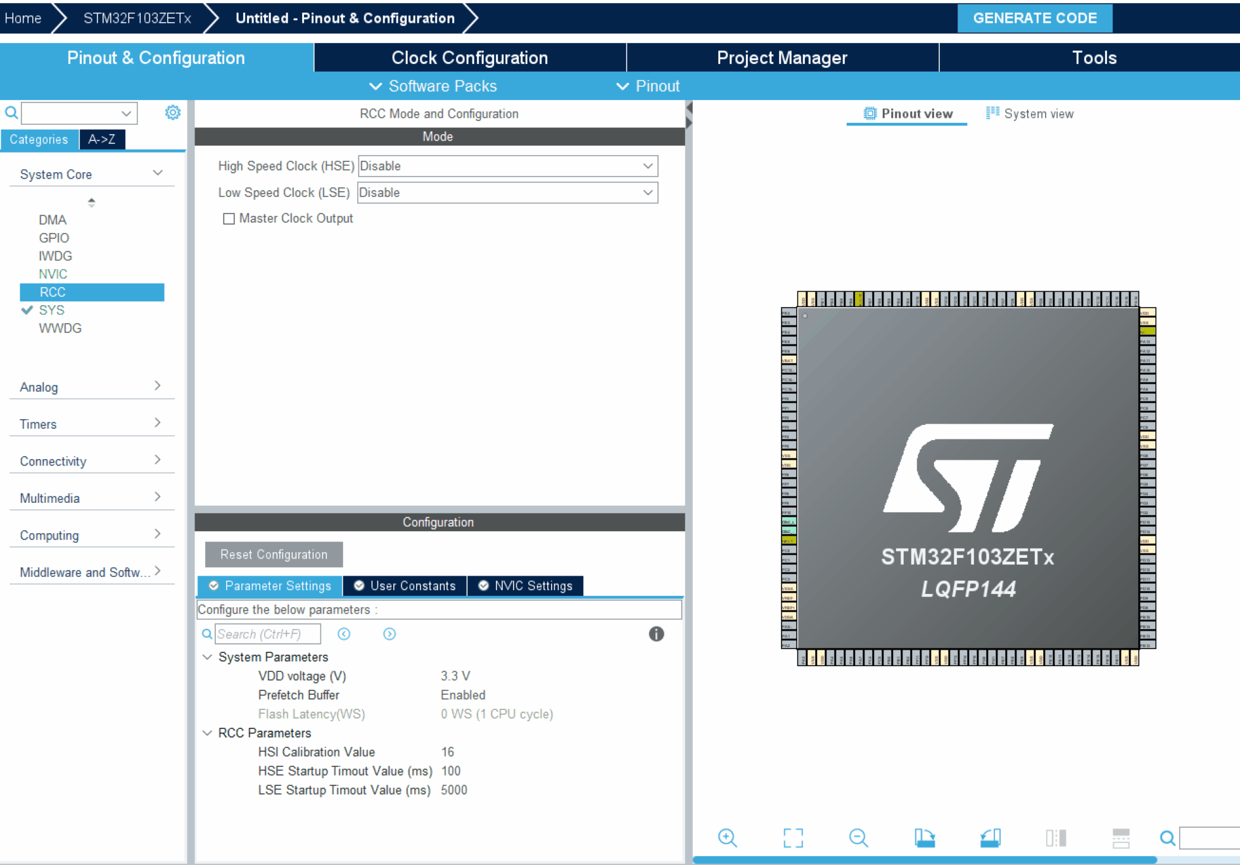Click the rotate clockwise icon below the chip
The height and width of the screenshot is (865, 1240).
tap(925, 838)
